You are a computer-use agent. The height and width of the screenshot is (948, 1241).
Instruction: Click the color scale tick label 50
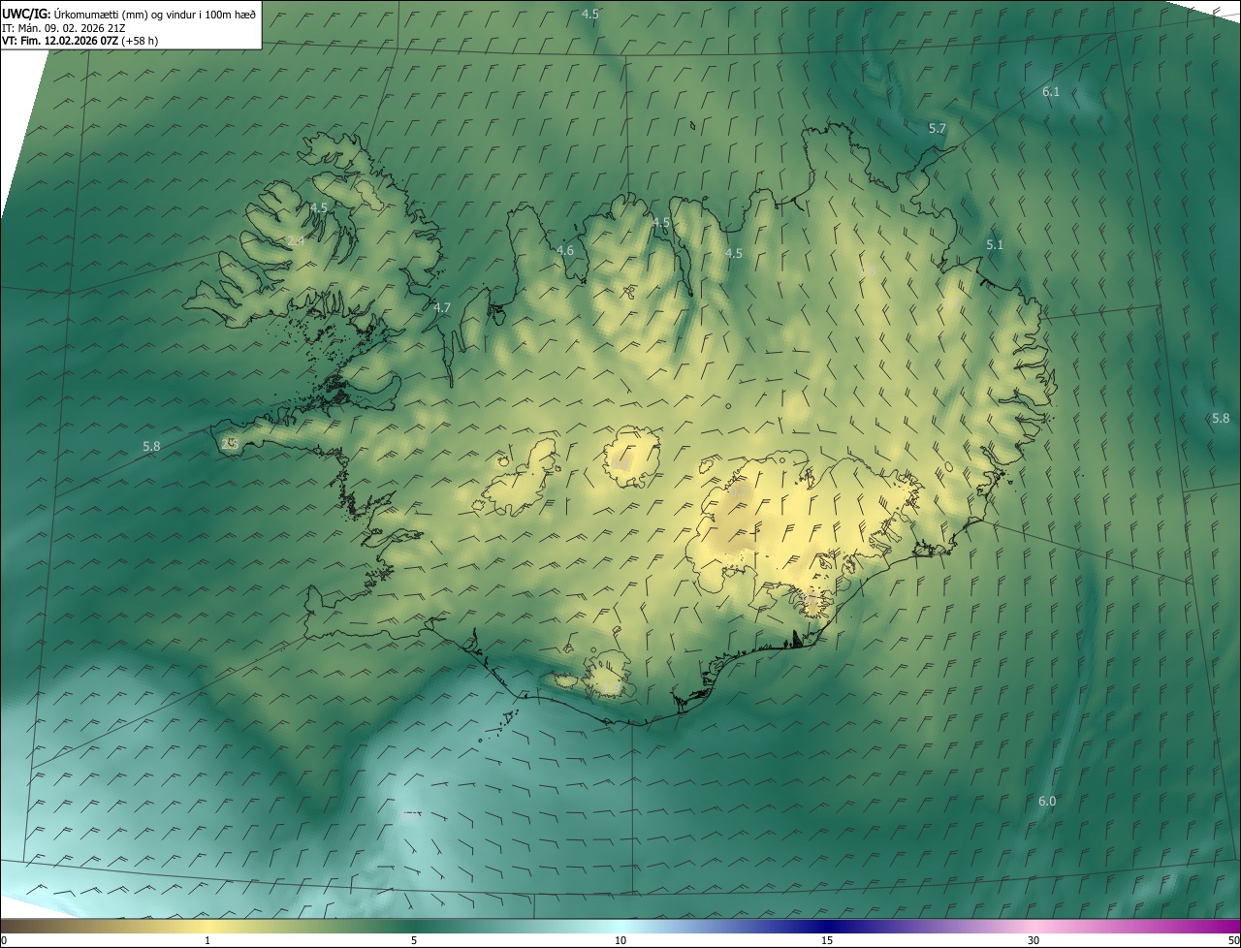pyautogui.click(x=1233, y=940)
